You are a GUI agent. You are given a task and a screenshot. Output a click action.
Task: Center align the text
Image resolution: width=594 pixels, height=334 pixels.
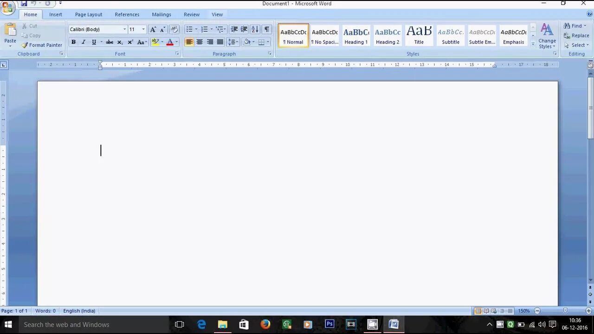click(200, 42)
